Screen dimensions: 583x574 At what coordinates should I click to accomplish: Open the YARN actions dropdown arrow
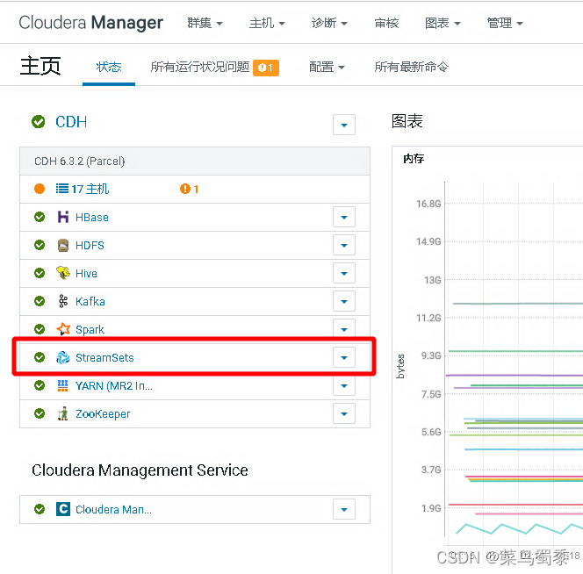pyautogui.click(x=344, y=386)
